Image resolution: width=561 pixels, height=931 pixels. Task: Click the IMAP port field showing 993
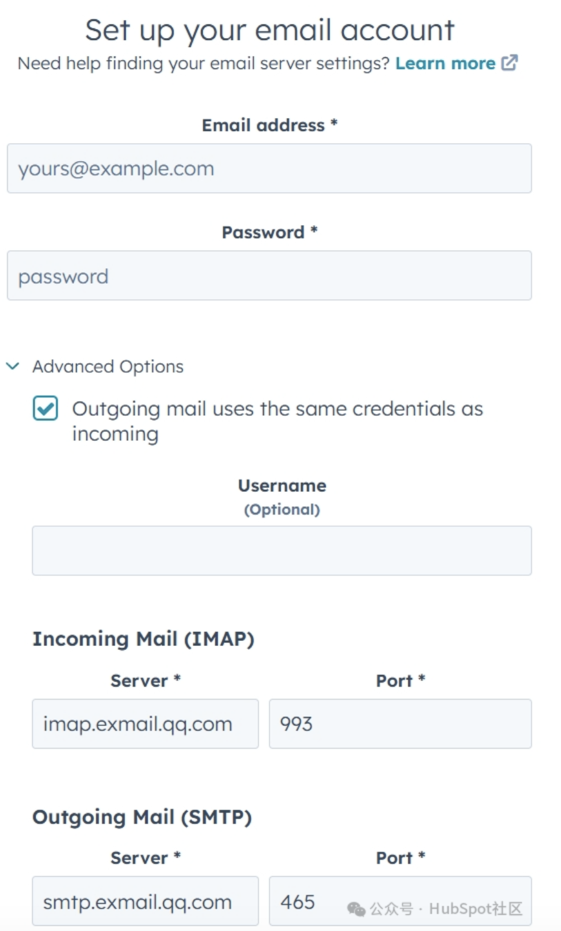coord(400,724)
